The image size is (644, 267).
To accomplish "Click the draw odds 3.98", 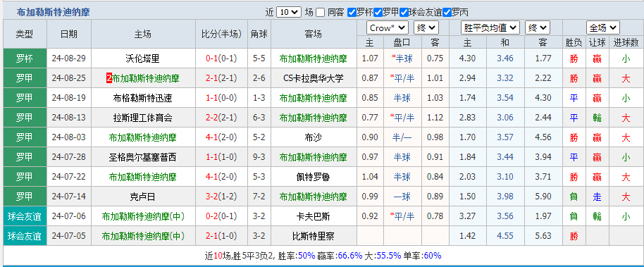I will point(504,197).
